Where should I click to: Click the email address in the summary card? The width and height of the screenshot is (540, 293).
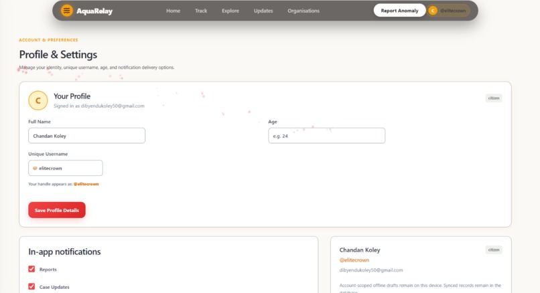[x=371, y=270]
